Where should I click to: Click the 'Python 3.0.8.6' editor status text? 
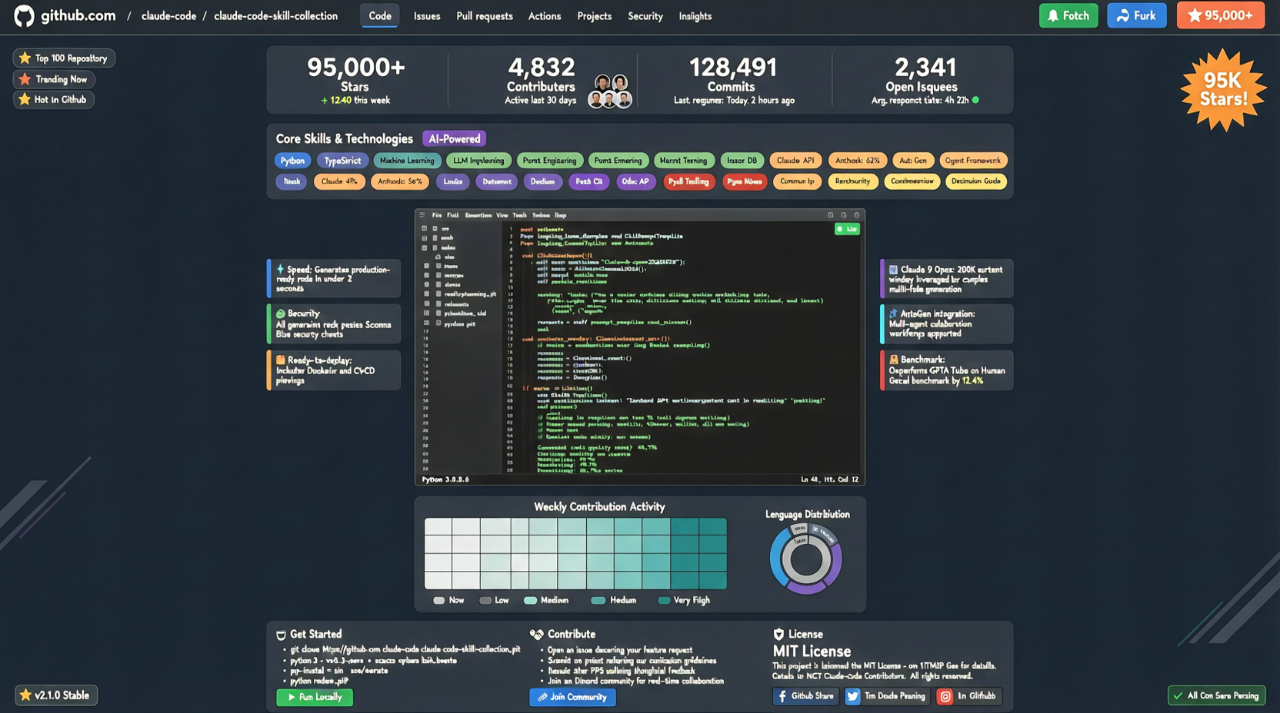coord(445,479)
